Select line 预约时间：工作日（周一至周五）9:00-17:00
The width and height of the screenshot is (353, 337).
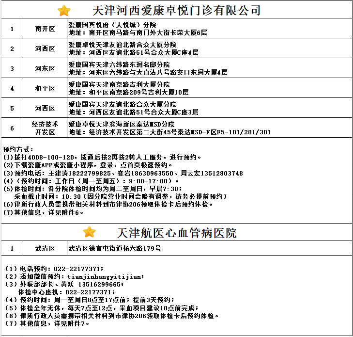pos(91,181)
